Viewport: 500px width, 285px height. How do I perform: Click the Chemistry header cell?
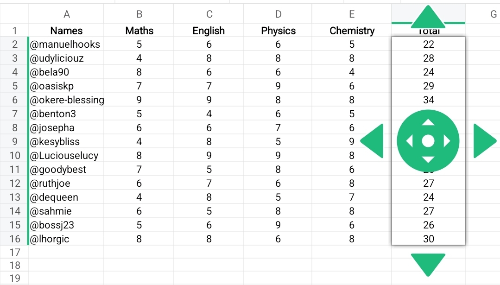[352, 31]
